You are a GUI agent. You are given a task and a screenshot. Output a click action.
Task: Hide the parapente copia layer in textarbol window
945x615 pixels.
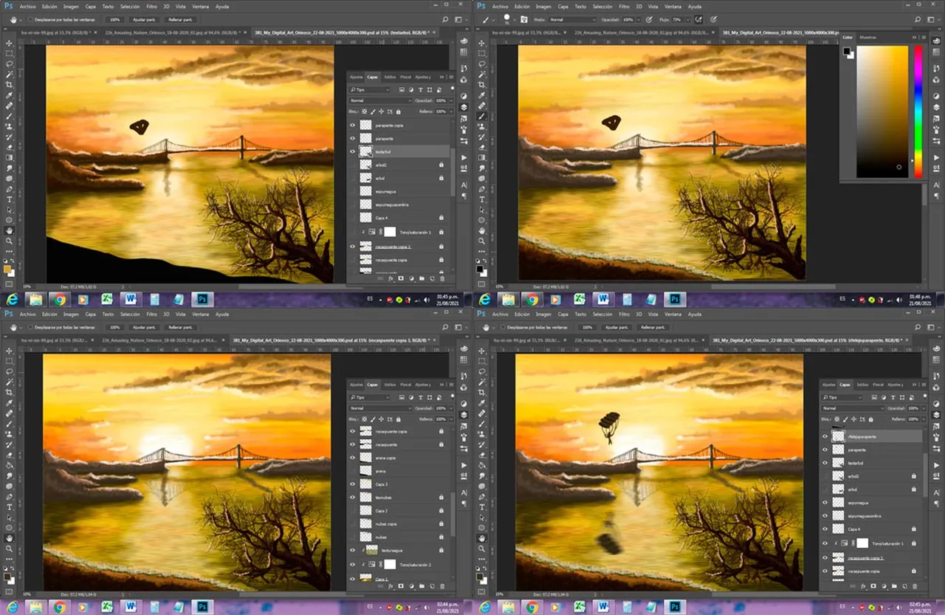(352, 125)
